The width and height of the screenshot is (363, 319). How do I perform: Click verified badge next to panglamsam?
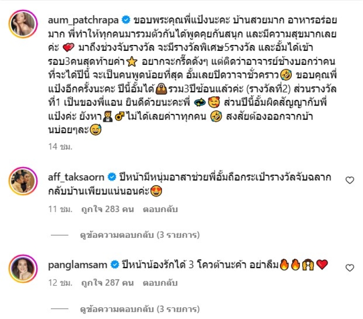click(x=115, y=265)
